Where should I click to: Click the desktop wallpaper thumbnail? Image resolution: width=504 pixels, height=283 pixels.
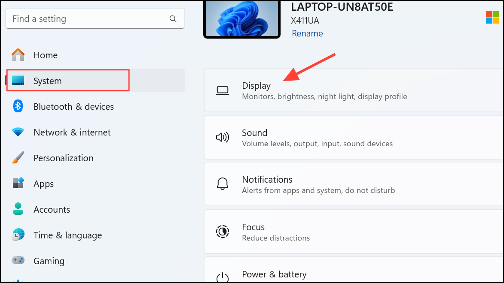[x=242, y=18]
